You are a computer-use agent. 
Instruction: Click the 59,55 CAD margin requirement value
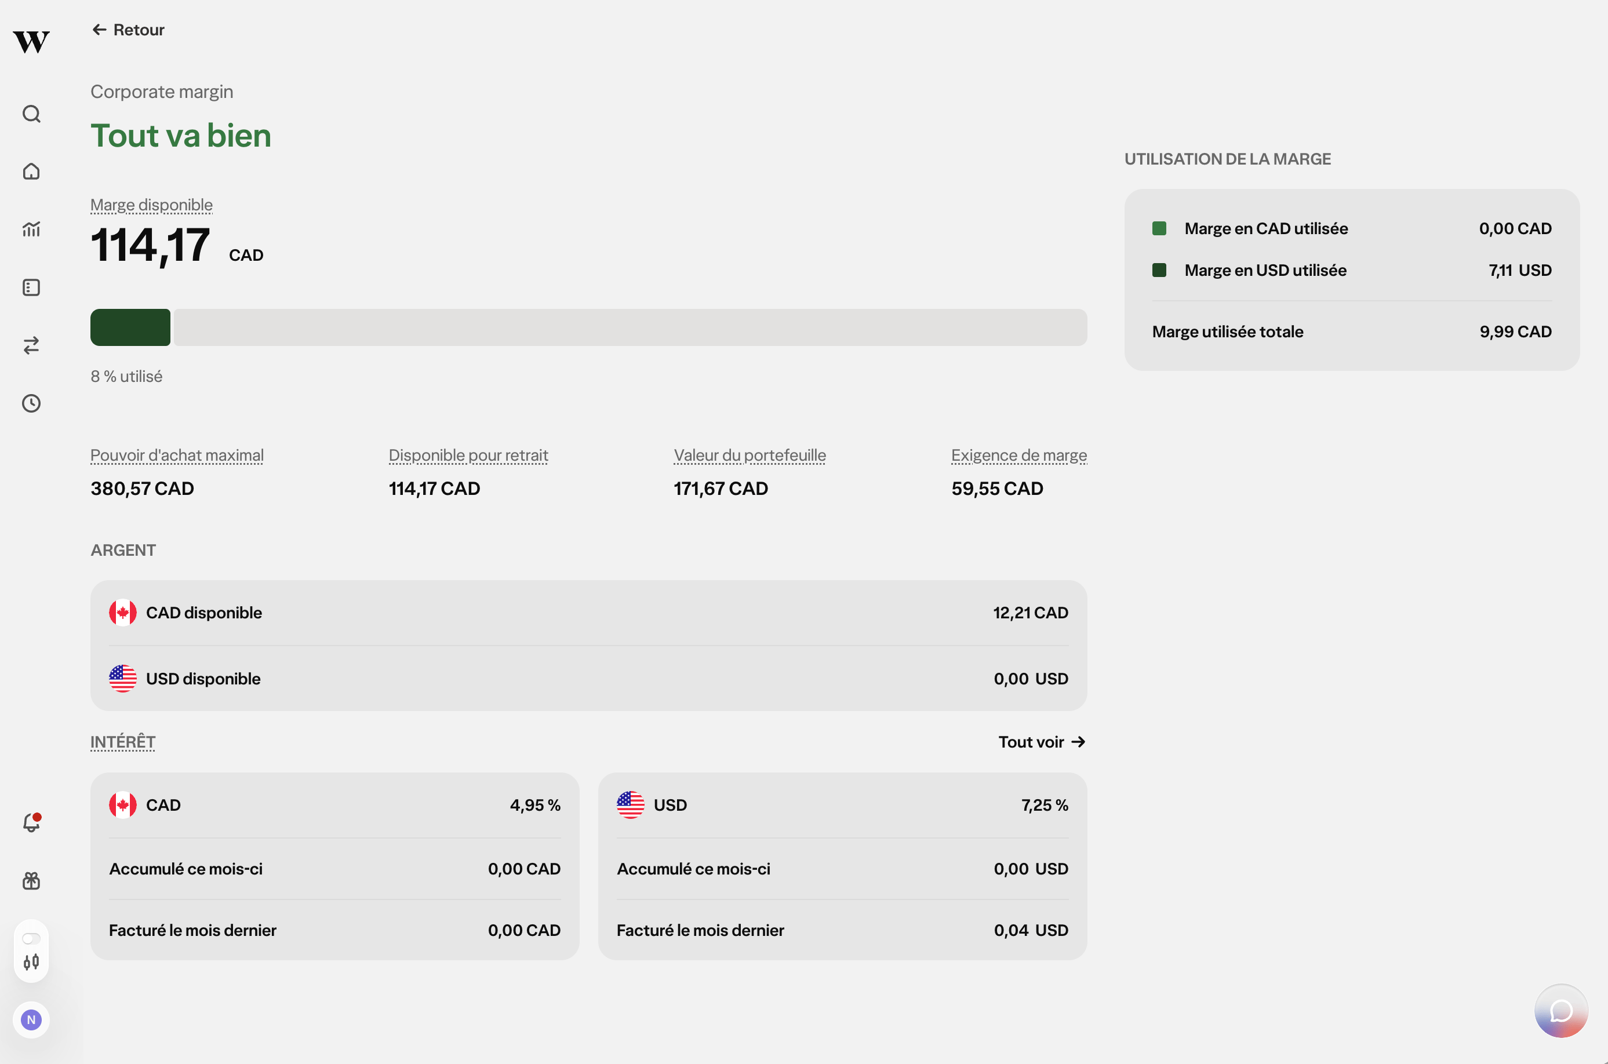(x=997, y=489)
